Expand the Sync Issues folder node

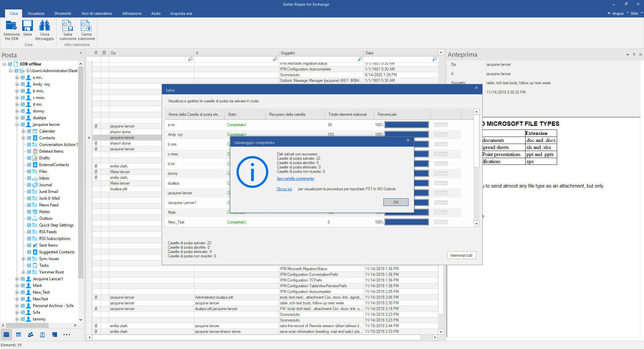point(23,259)
